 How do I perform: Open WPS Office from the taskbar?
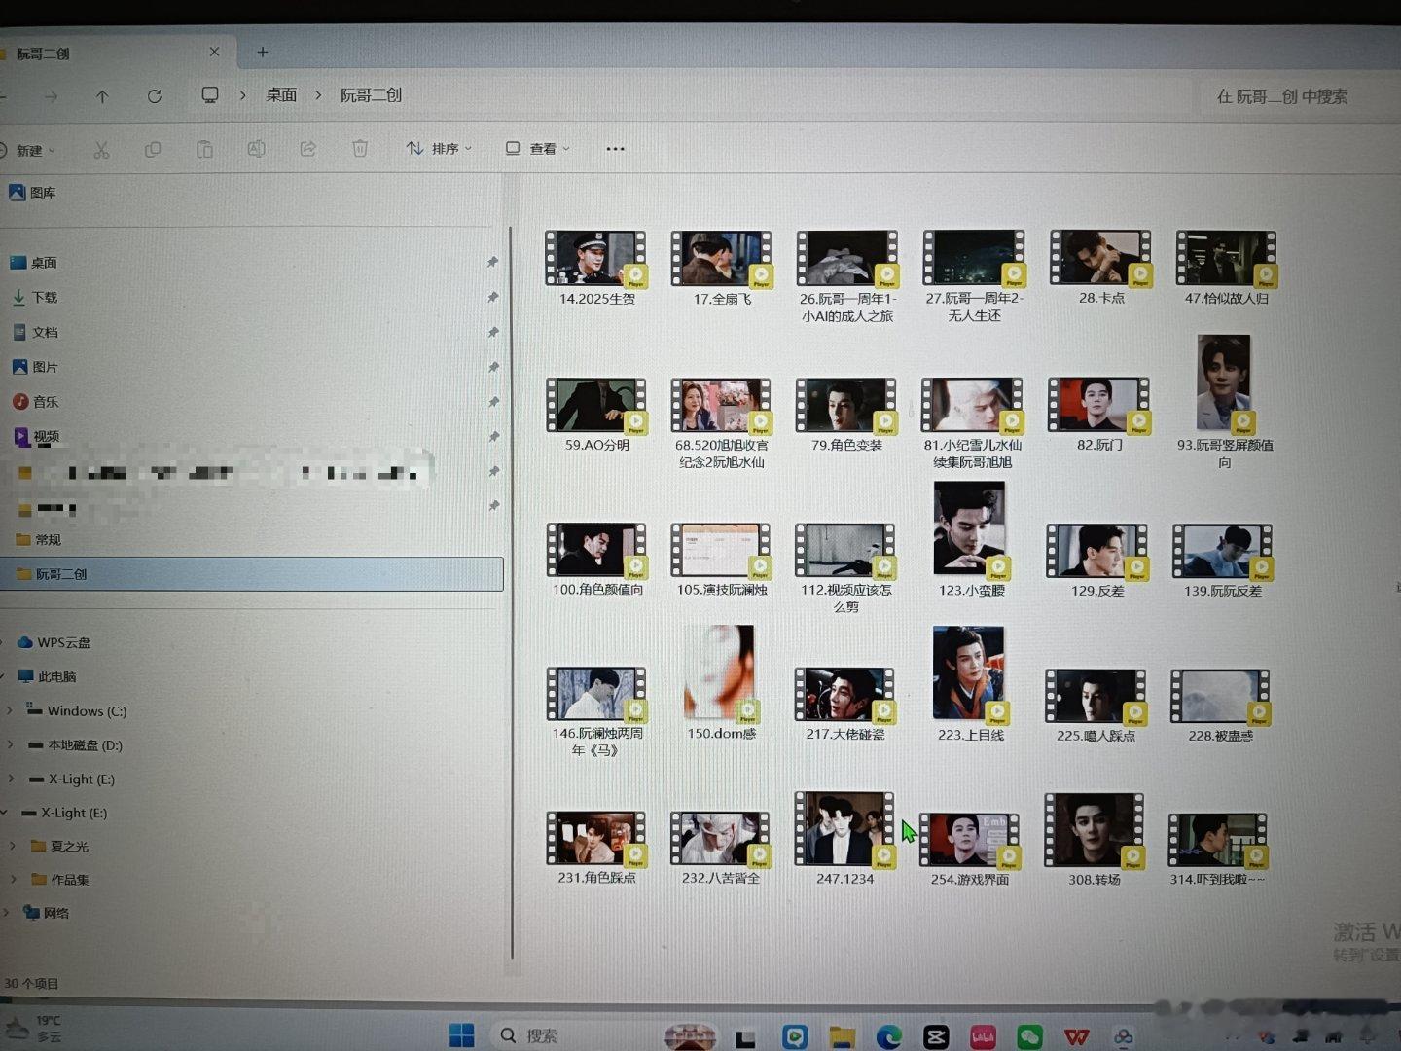tap(1076, 1037)
